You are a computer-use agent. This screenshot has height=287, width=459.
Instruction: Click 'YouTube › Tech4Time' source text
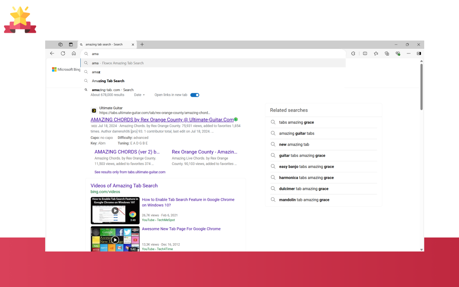[157, 249]
